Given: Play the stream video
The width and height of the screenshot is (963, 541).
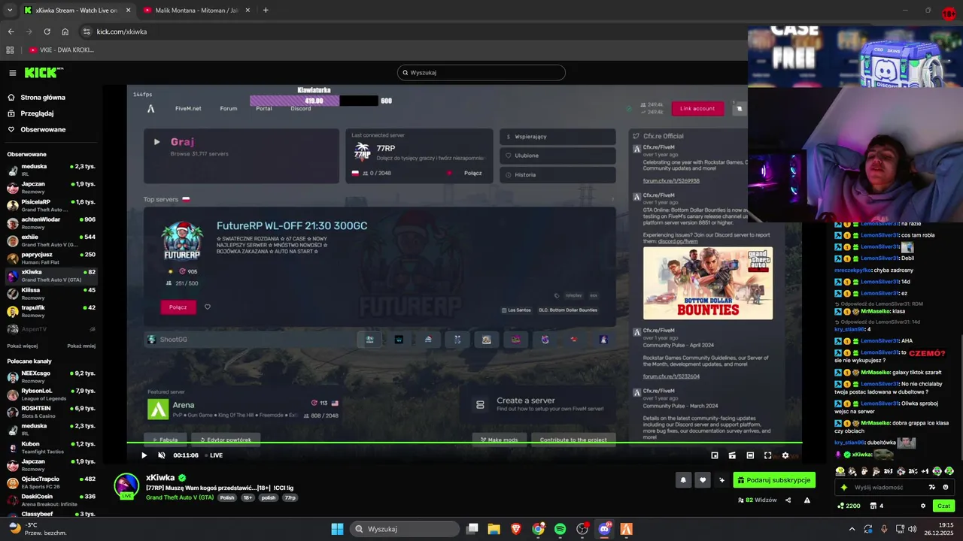Looking at the screenshot, I should [x=144, y=455].
